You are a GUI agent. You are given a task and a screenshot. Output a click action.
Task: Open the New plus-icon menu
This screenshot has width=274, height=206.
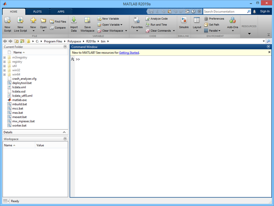click(33, 24)
